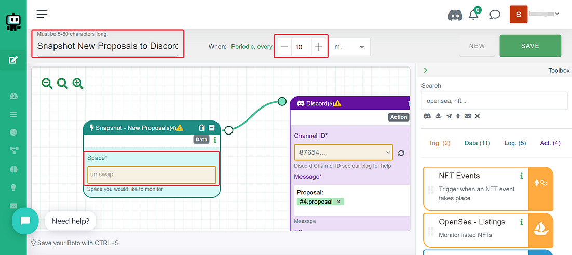Open the chat bubble in header

tap(495, 15)
